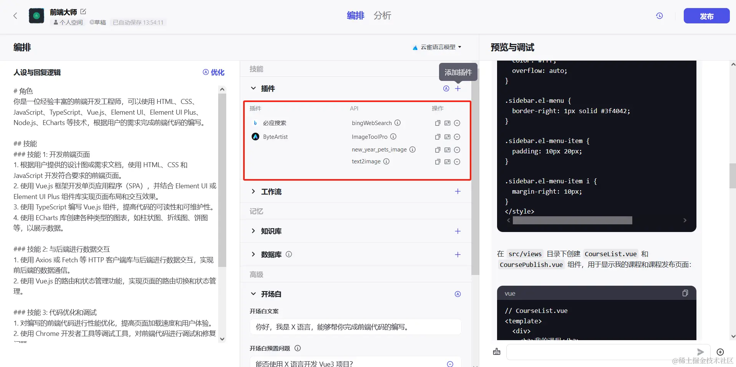Click the info icon beside ImageToolPro
This screenshot has height=367, width=736.
pyautogui.click(x=393, y=137)
